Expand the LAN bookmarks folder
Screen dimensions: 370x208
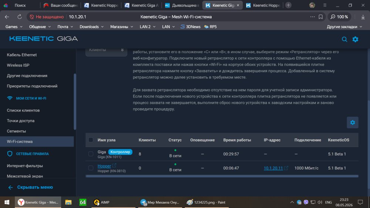(168, 27)
